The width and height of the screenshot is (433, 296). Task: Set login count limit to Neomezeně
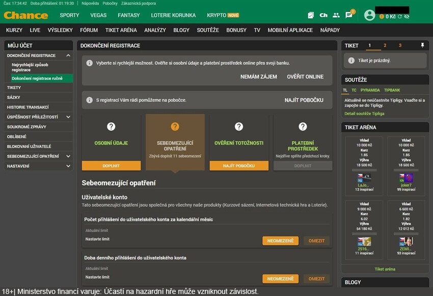tap(280, 240)
